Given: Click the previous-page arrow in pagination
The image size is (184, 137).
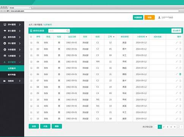Looking at the screenshot, I should click(156, 127).
